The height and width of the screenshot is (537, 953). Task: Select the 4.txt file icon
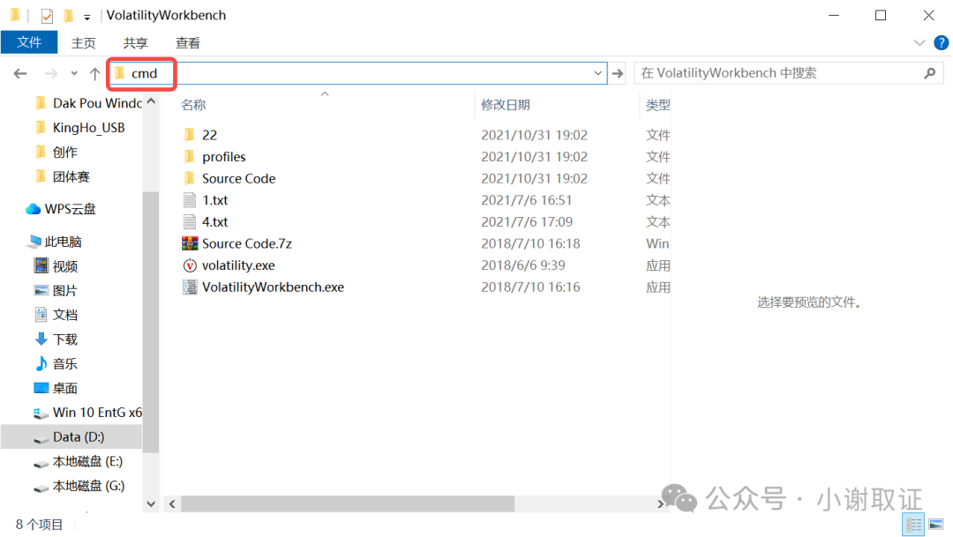(x=190, y=221)
